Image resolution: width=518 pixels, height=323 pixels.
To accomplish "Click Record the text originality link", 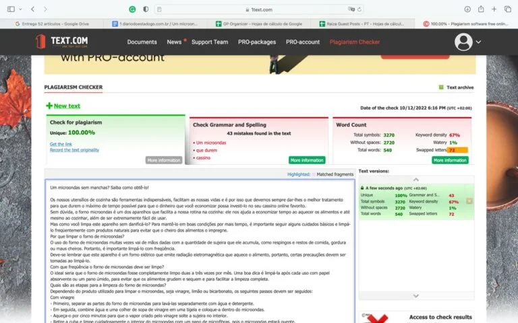I will tap(74, 149).
